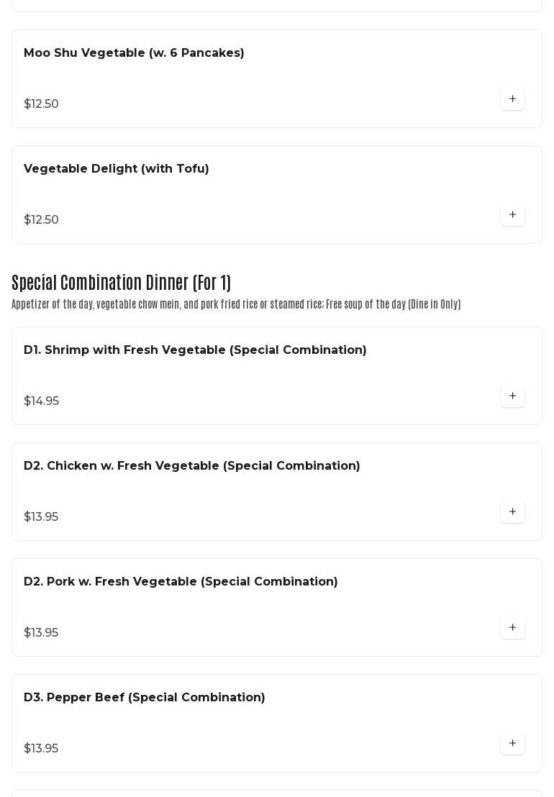The image size is (554, 797).
Task: Add D1 Shrimp with Fresh Vegetable plus
Action: pos(512,396)
